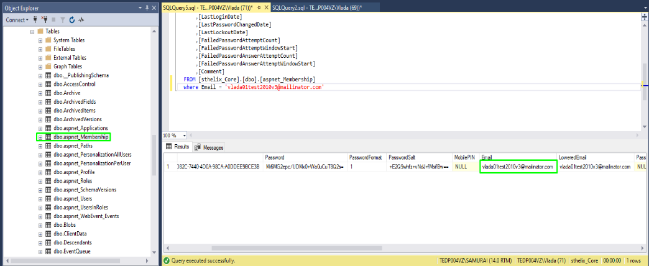Click the Tables folder icon
Viewport: 649px width, 266px height.
coord(40,32)
